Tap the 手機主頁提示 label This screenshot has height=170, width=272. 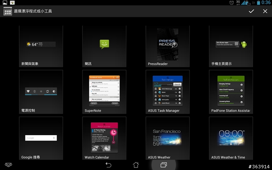[x=221, y=64]
